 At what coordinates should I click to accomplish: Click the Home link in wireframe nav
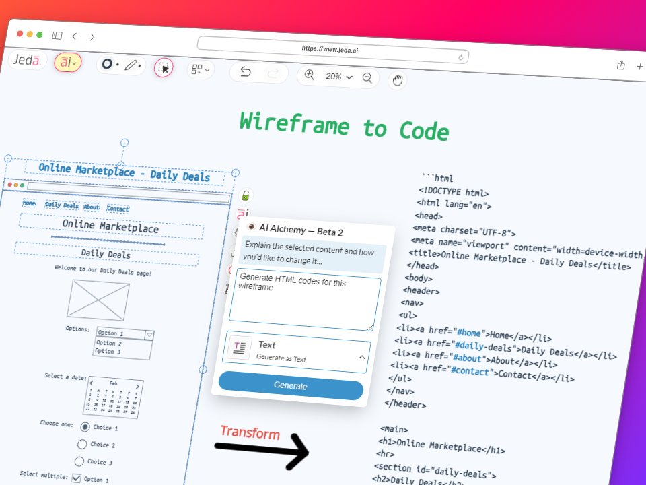[x=29, y=203]
